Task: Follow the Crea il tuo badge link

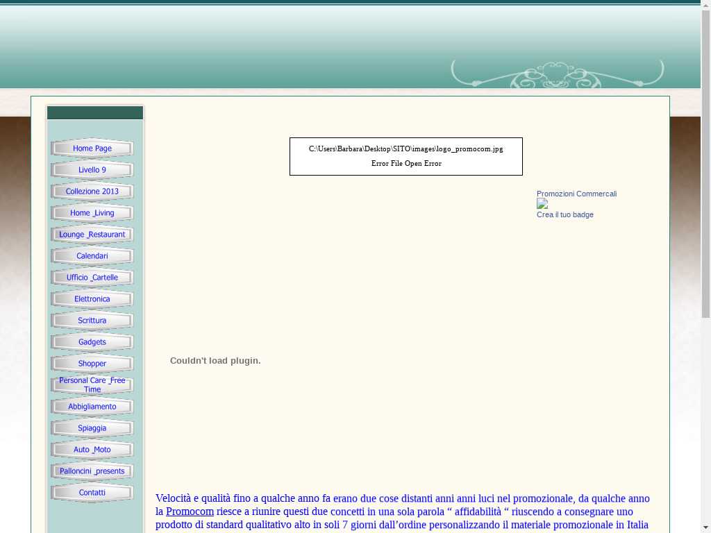Action: (564, 214)
